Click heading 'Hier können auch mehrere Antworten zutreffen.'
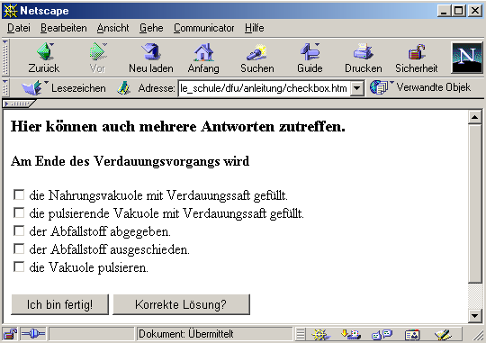Image resolution: width=486 pixels, height=343 pixels. (x=178, y=127)
